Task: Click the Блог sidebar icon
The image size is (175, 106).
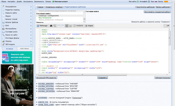Action: (x=3, y=26)
